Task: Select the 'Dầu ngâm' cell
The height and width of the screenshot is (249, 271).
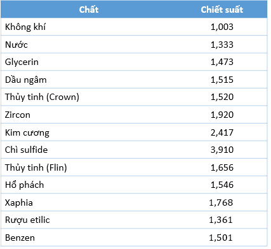Action: (x=26, y=80)
